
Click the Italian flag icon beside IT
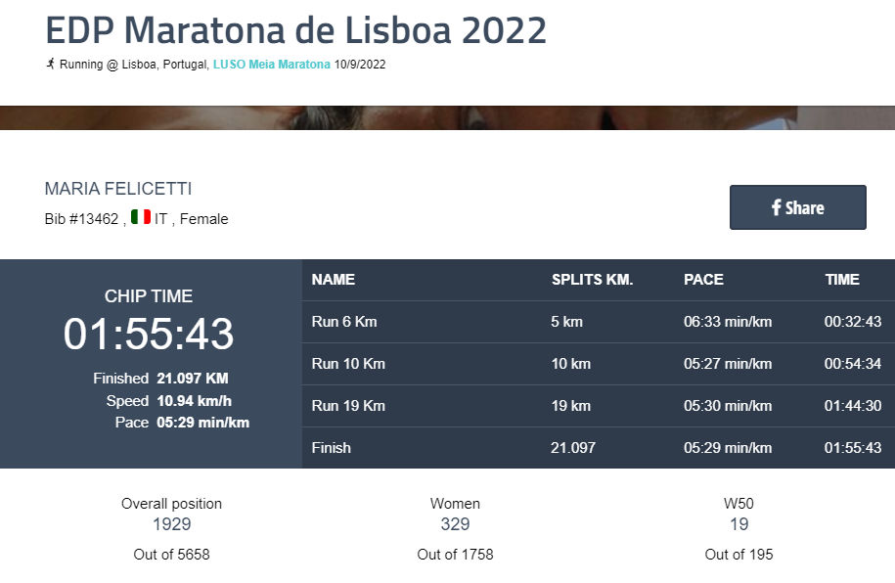140,218
